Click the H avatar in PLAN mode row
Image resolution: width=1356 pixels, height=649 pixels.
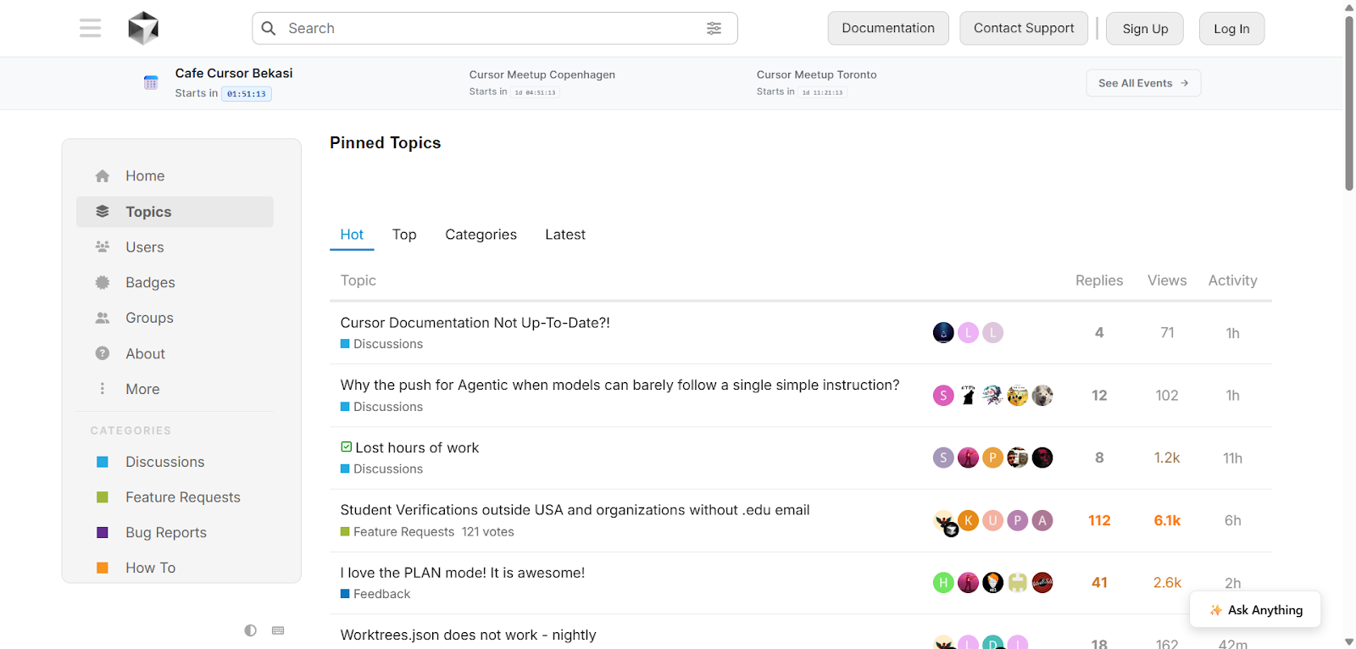[x=943, y=583]
